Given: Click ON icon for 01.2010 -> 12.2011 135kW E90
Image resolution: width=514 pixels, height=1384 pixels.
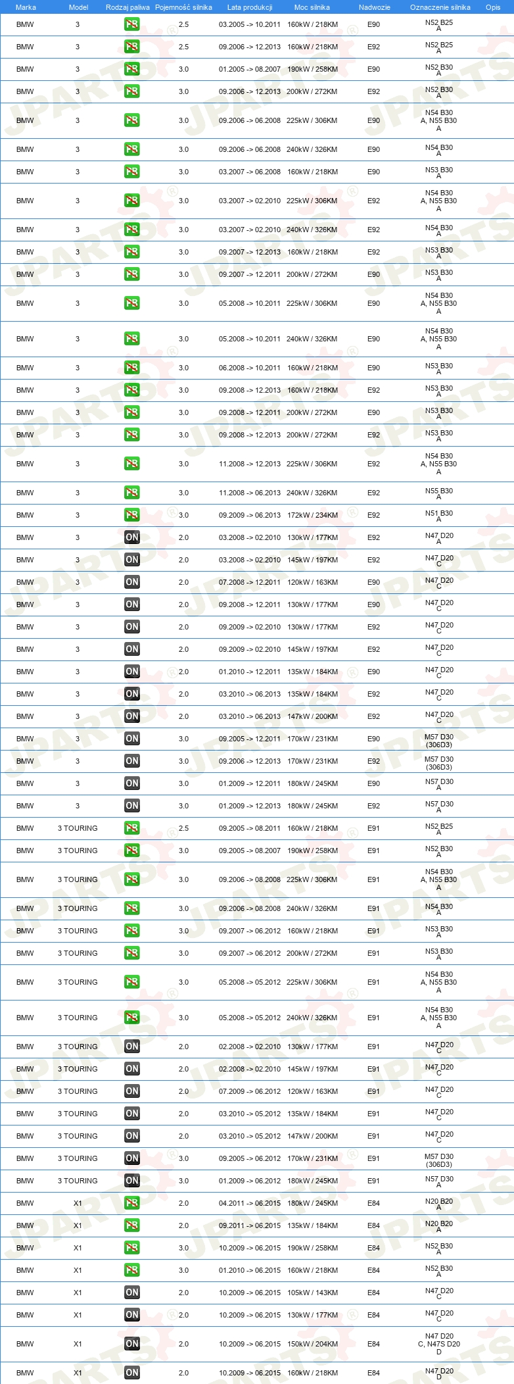Looking at the screenshot, I should pos(131,672).
